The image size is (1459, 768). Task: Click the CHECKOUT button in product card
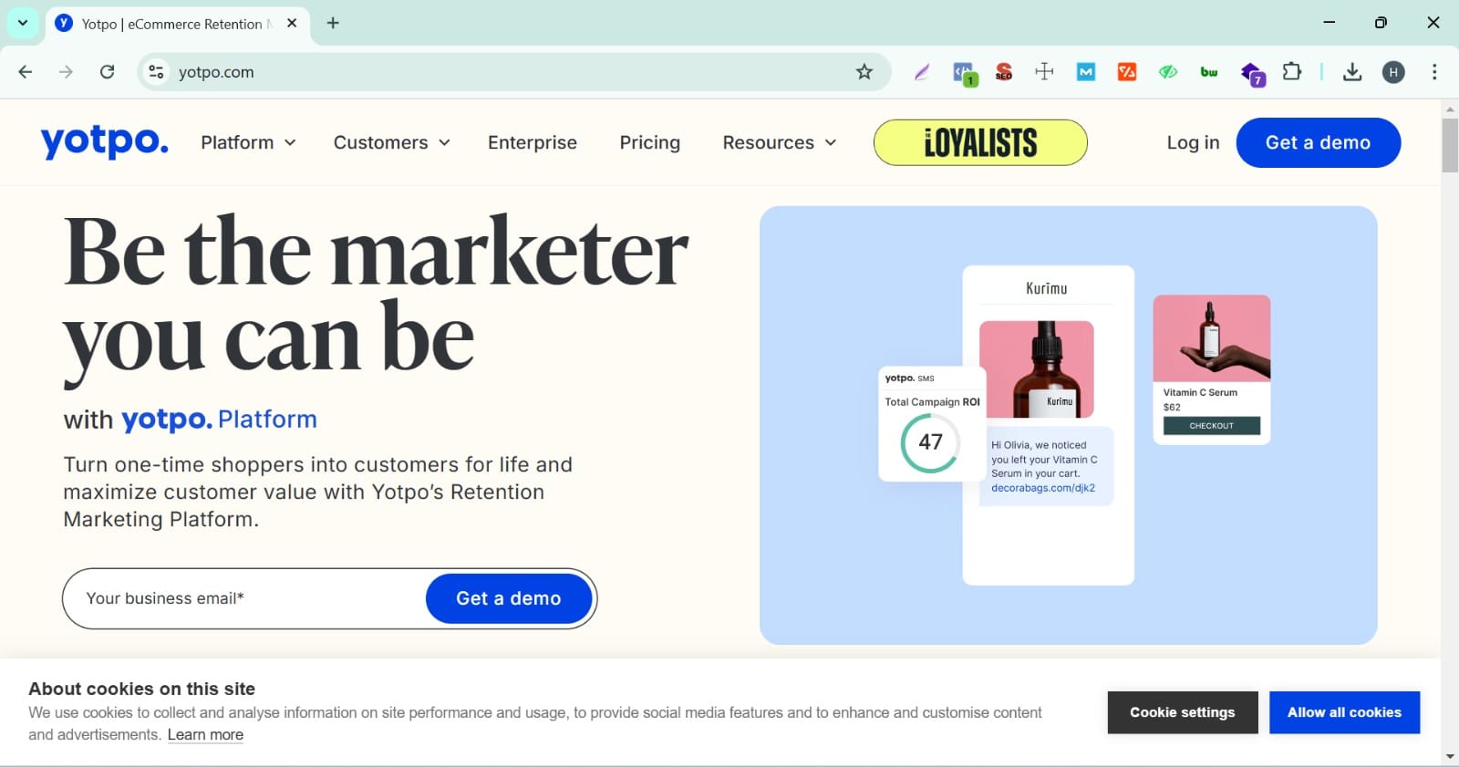(x=1211, y=426)
